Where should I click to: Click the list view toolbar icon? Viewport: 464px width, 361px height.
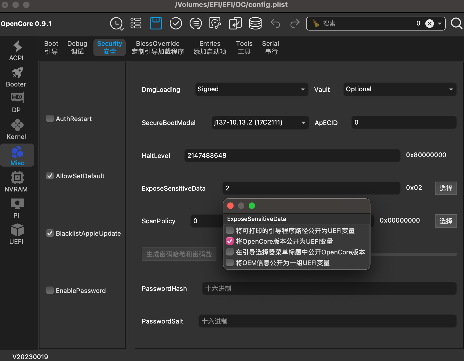tap(136, 23)
